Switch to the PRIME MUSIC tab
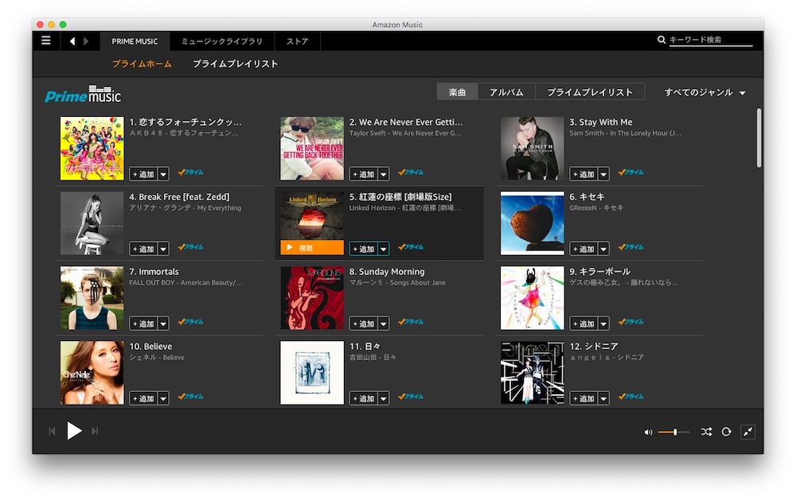 coord(135,41)
